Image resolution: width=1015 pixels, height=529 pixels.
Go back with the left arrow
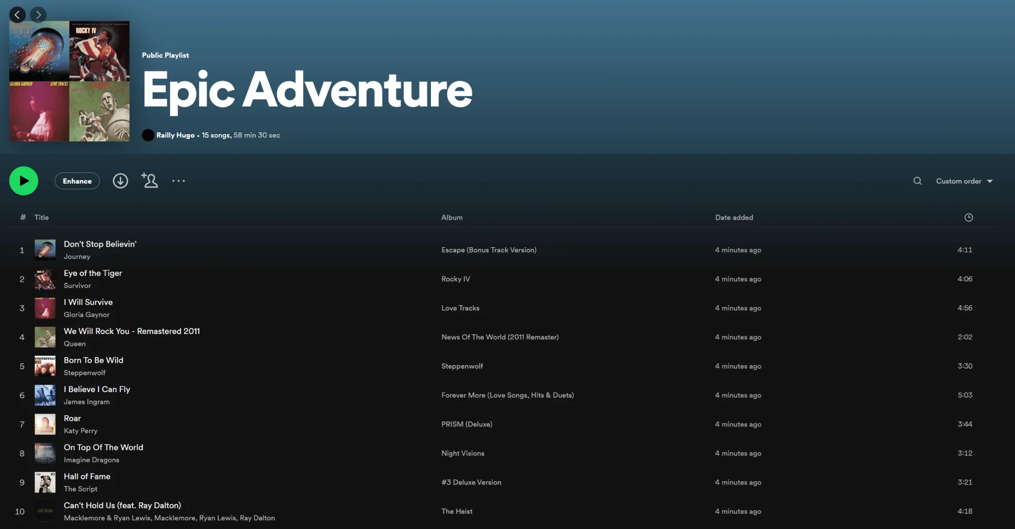click(17, 15)
